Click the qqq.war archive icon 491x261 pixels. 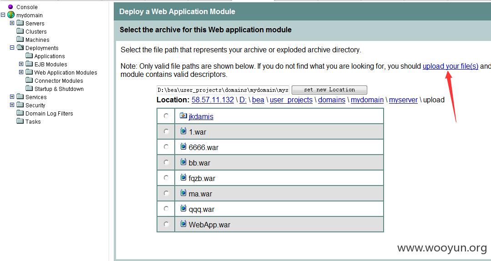pyautogui.click(x=183, y=208)
